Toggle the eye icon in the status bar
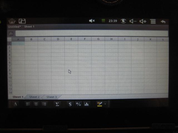The width and height of the screenshot is (178, 133). pos(123,21)
